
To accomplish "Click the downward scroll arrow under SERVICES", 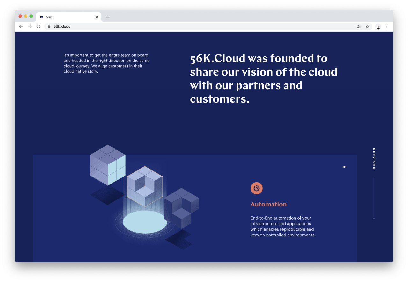I will (374, 199).
